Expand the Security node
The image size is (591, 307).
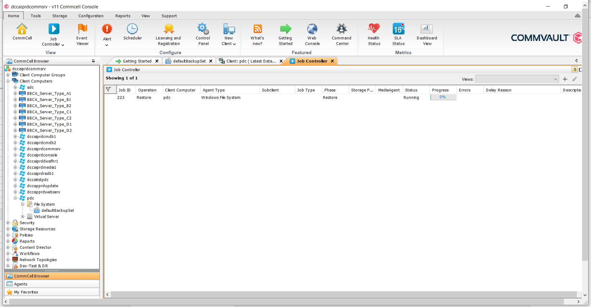tap(8, 223)
